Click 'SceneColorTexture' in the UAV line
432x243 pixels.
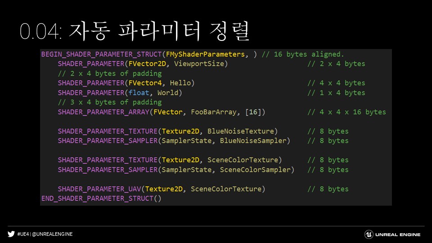[226, 189]
